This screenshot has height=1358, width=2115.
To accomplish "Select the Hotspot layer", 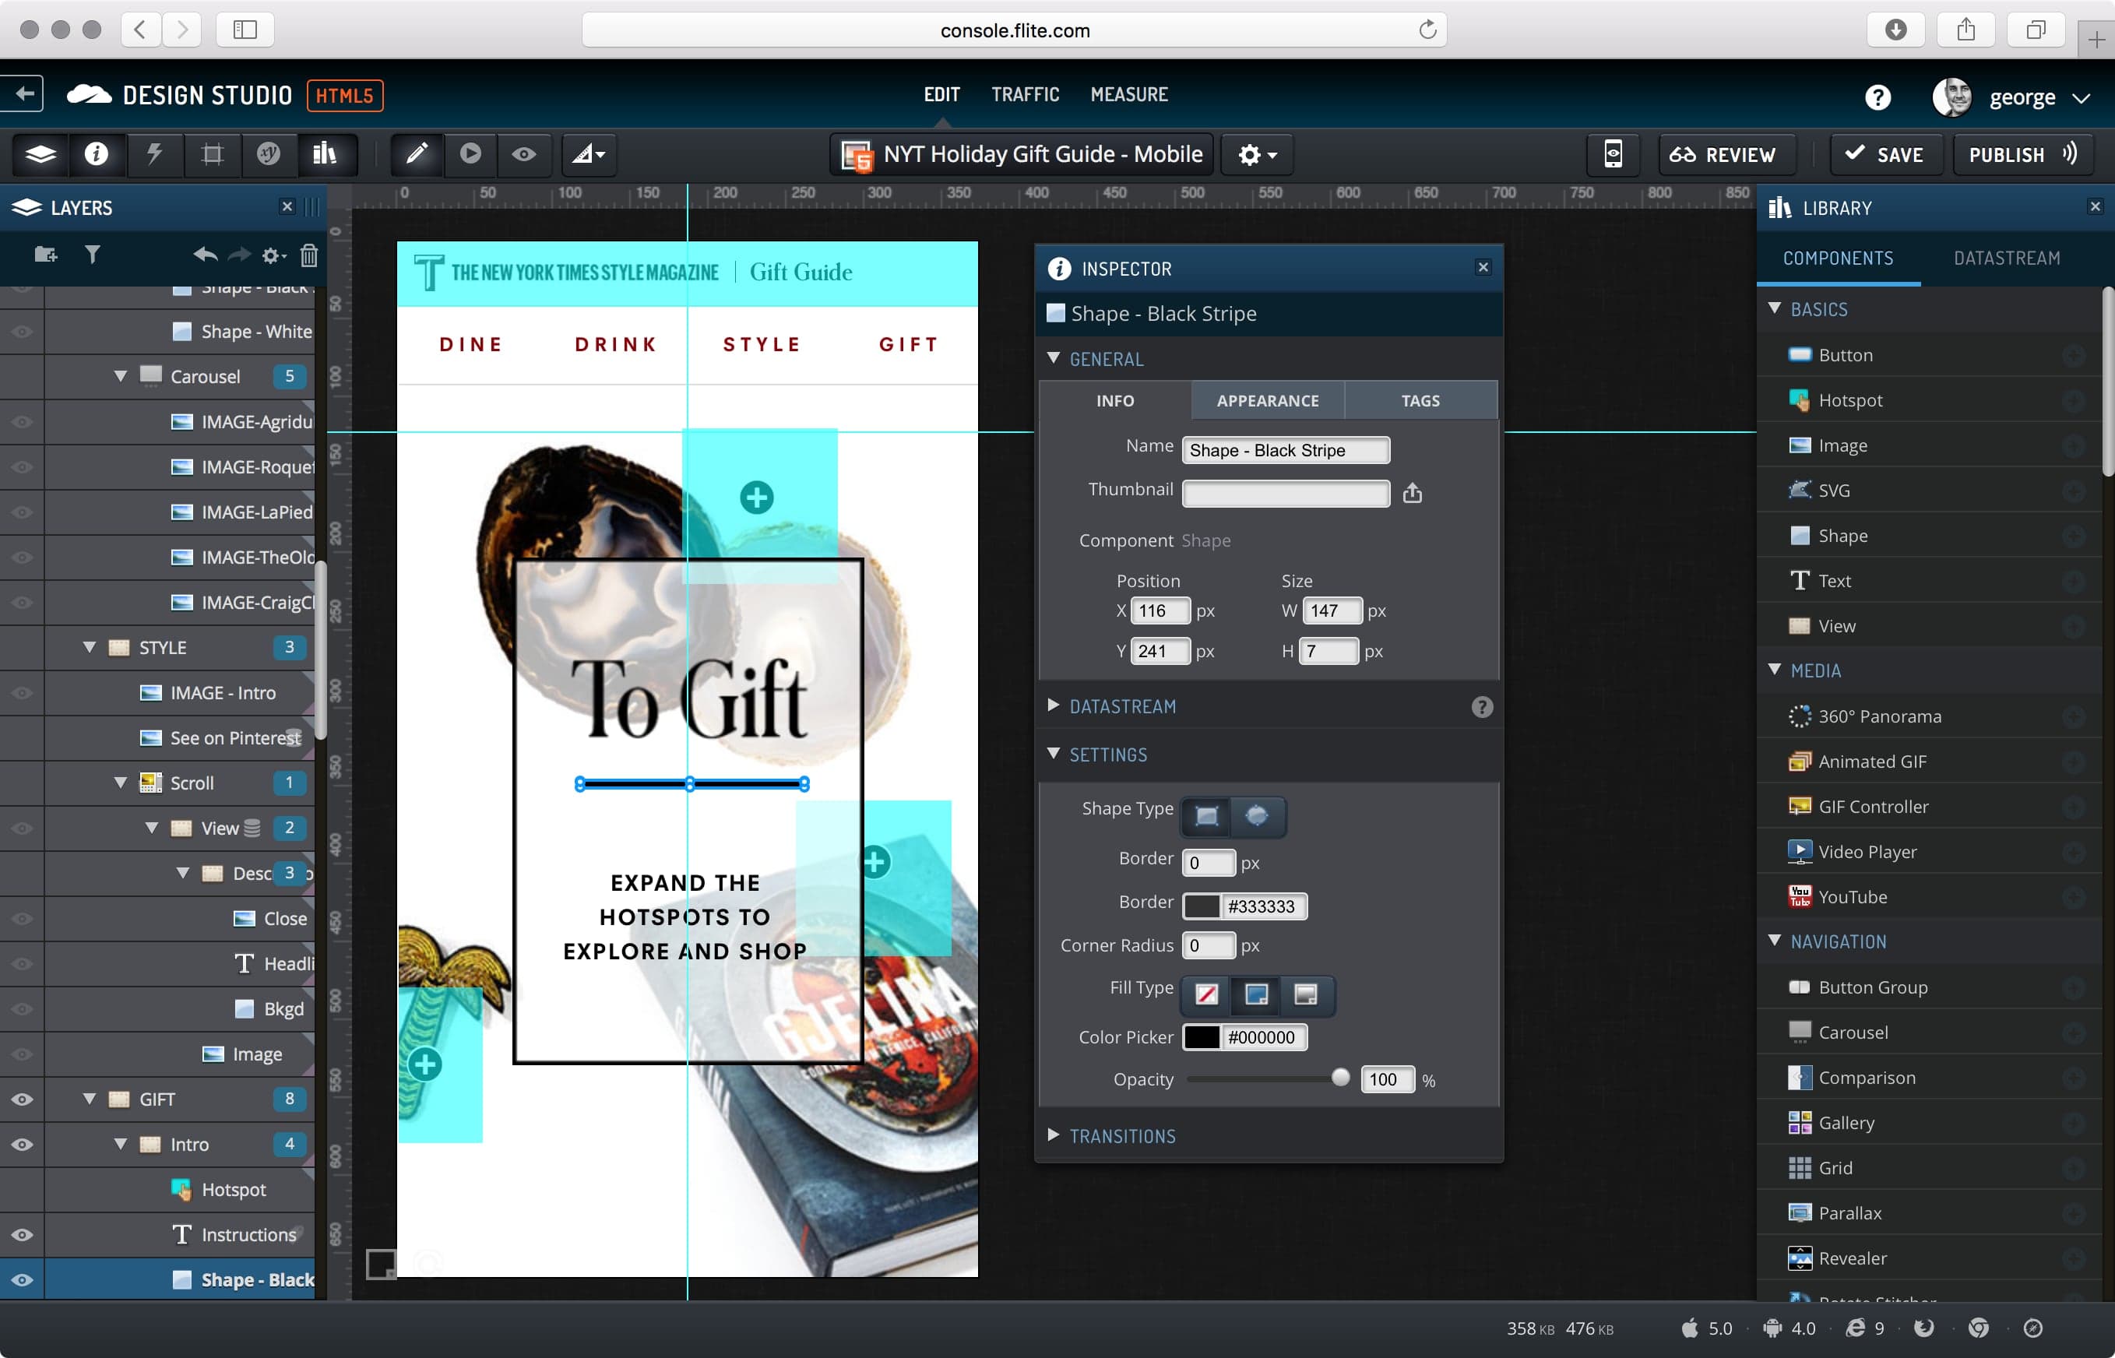I will 179,1190.
